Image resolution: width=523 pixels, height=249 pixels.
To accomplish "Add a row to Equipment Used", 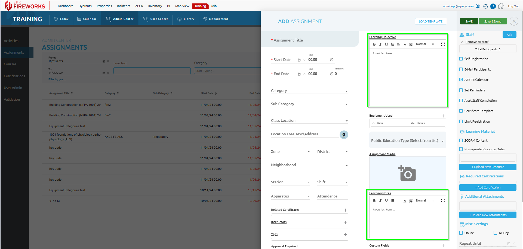I will 444,116.
